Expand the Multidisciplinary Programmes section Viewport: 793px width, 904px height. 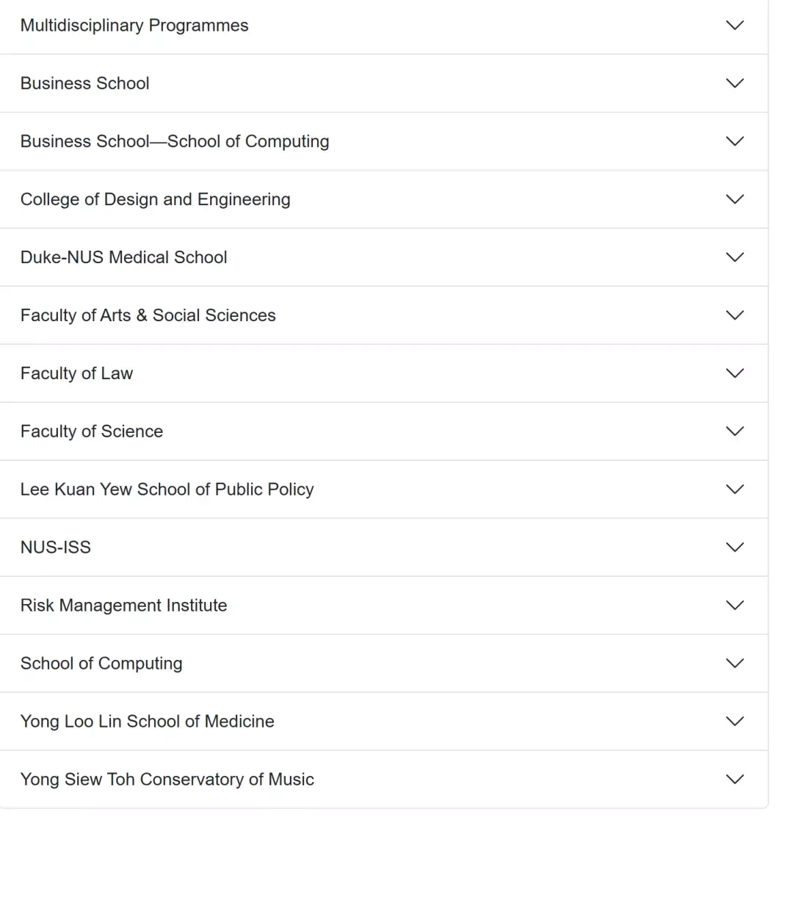383,26
